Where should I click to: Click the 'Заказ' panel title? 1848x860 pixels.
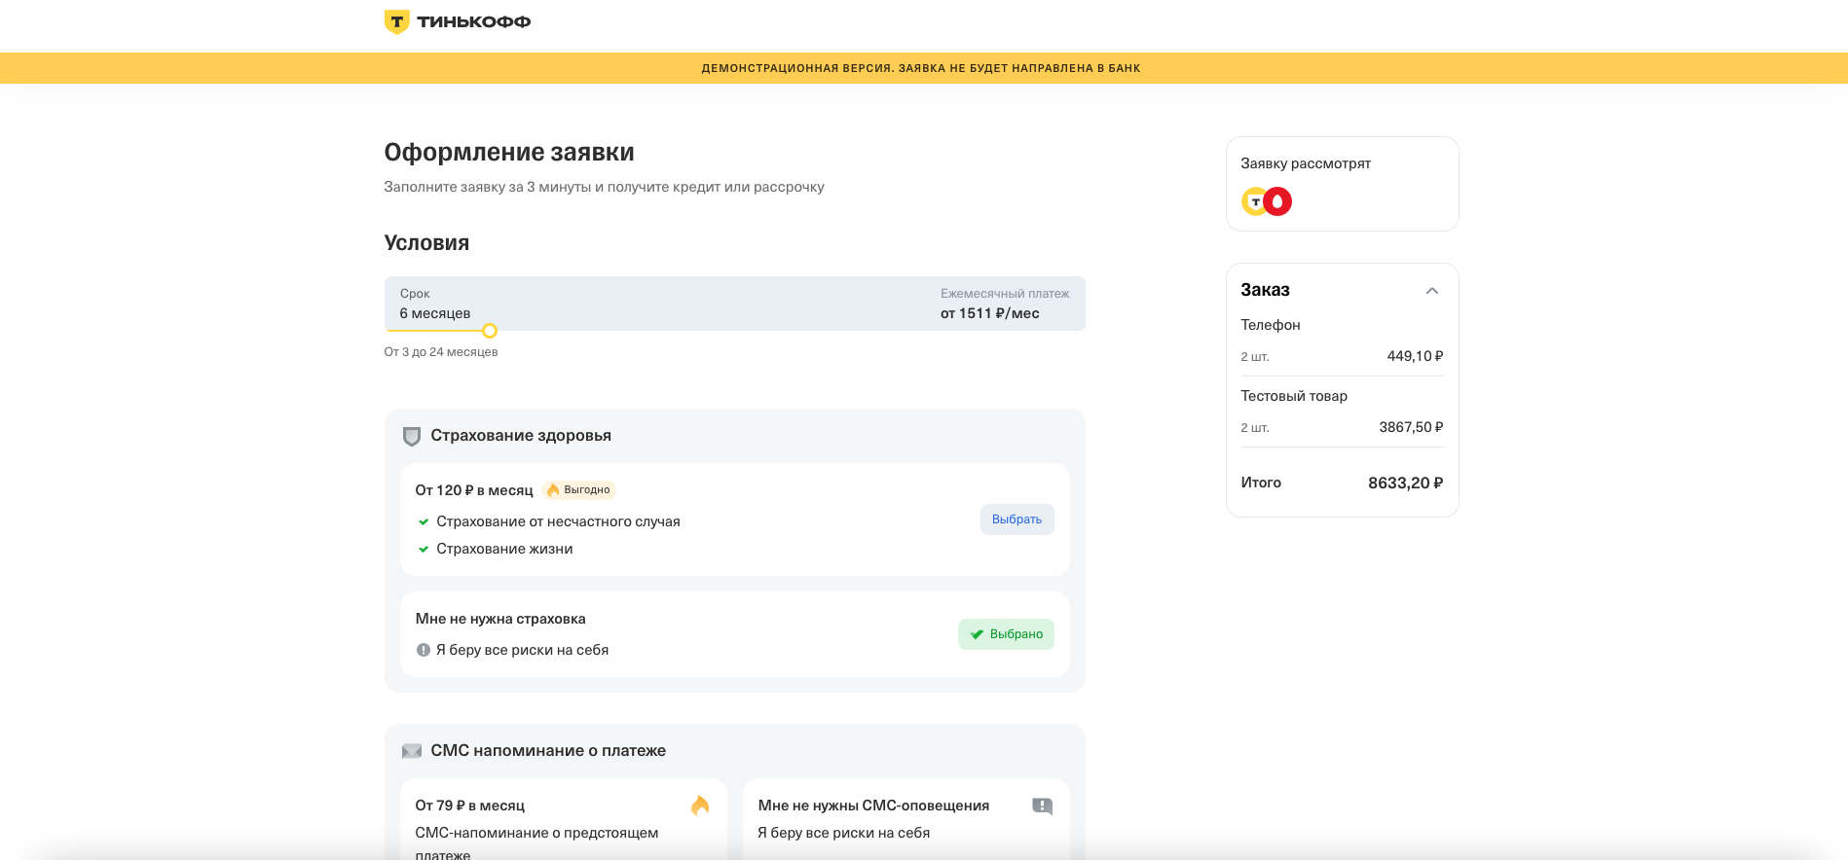(x=1265, y=290)
